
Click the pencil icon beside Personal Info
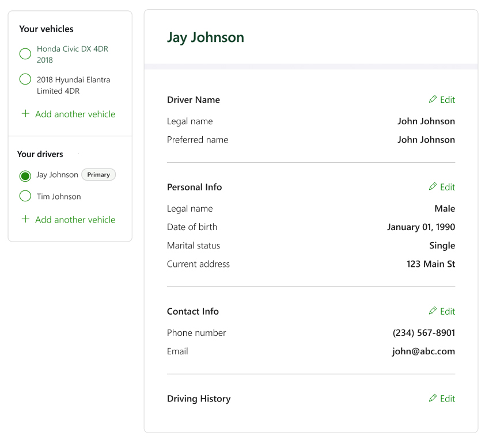(x=433, y=187)
